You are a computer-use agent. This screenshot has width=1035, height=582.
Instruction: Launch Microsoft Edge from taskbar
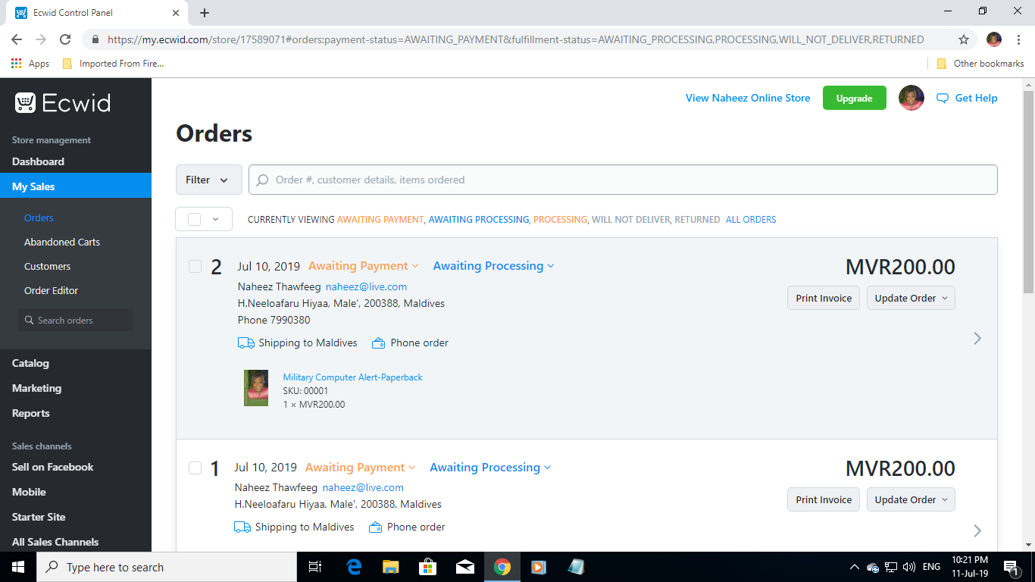354,567
